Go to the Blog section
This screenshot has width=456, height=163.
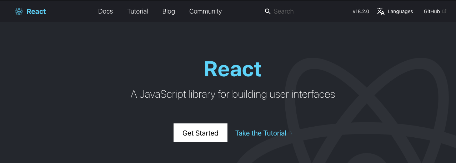pos(169,11)
